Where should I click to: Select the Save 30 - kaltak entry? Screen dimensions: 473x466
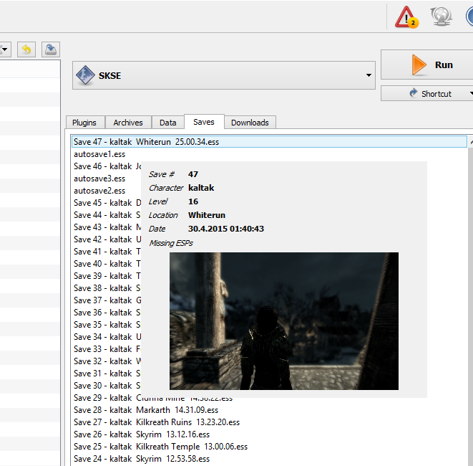[107, 386]
